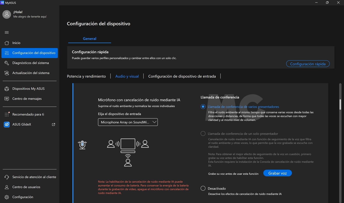Screen dimensions: 344x203
Task: Select Llamada de conferencia de varios presentadores
Action: coord(203,107)
